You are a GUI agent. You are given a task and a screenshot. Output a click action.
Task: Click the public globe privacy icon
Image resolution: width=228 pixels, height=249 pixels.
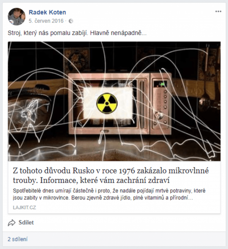[x=71, y=21]
